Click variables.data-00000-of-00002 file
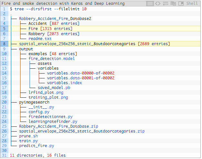 (x=81, y=73)
